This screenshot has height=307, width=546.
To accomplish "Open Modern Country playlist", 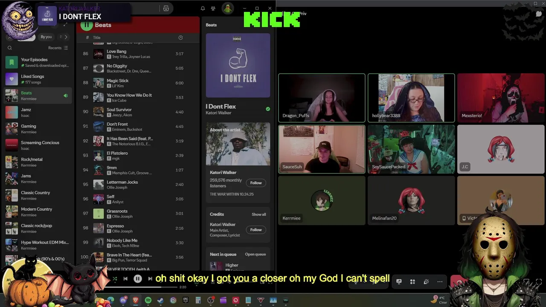I will click(x=38, y=212).
